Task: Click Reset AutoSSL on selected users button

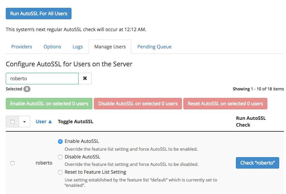Action: pos(225,104)
